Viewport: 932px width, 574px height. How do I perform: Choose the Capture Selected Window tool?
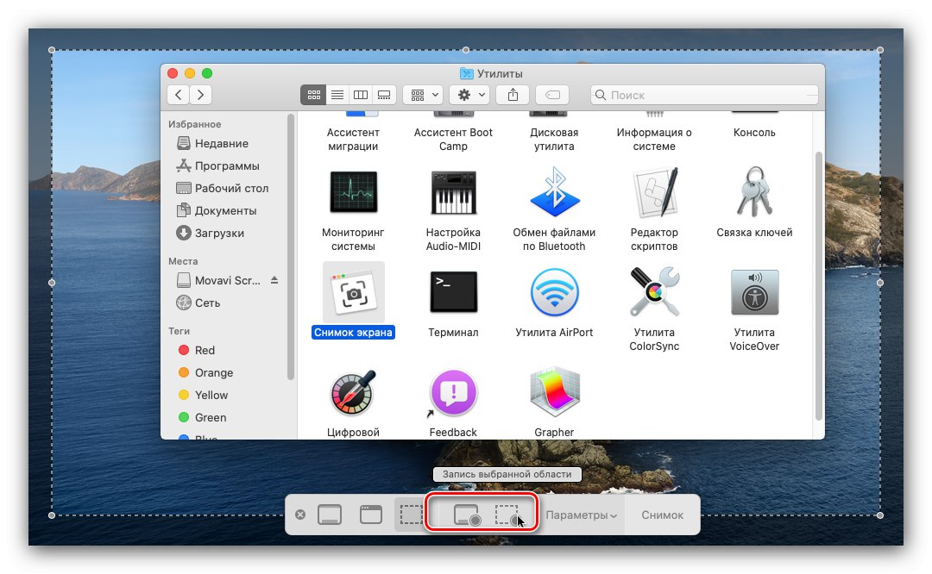370,515
